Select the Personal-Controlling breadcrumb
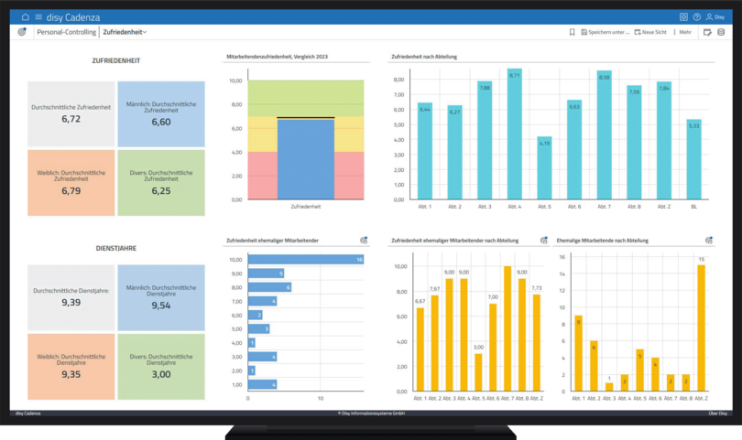 pyautogui.click(x=66, y=32)
